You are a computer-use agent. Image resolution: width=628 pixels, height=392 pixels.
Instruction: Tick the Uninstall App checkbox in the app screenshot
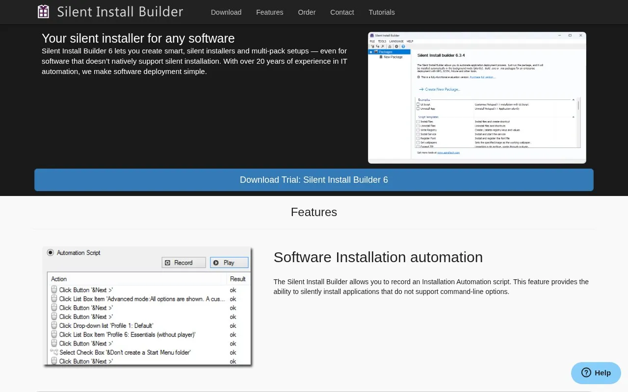418,109
